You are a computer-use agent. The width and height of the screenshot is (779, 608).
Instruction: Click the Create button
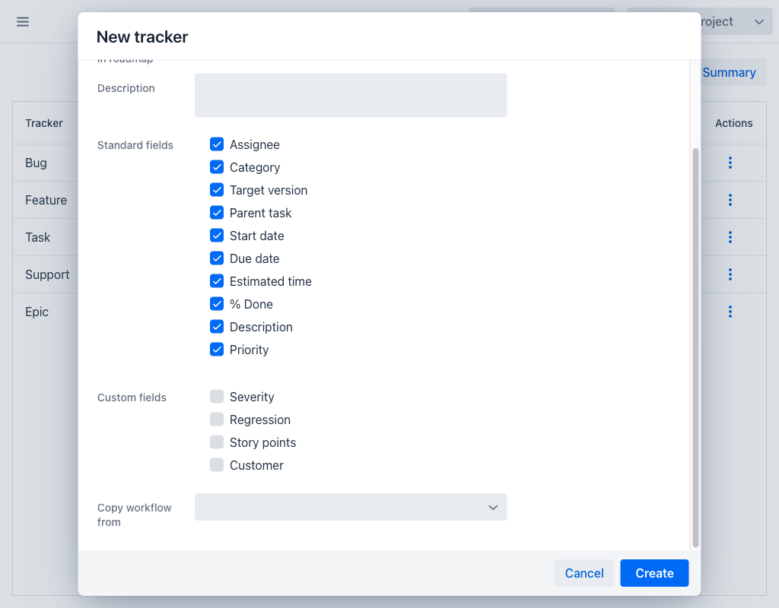pos(654,573)
